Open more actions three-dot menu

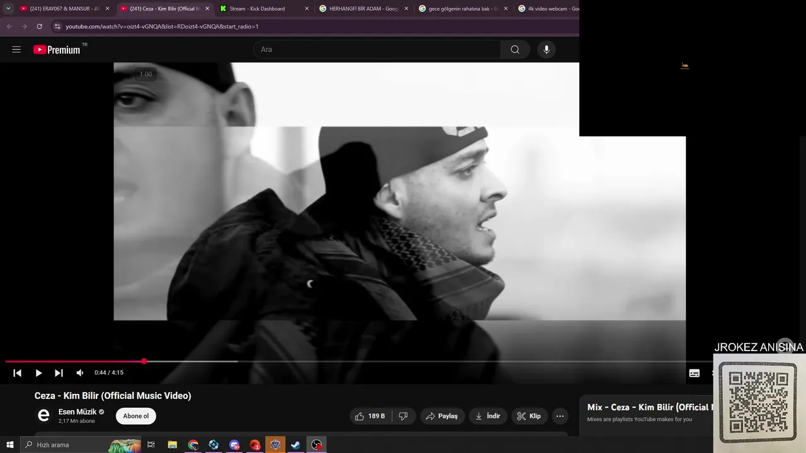(x=560, y=416)
